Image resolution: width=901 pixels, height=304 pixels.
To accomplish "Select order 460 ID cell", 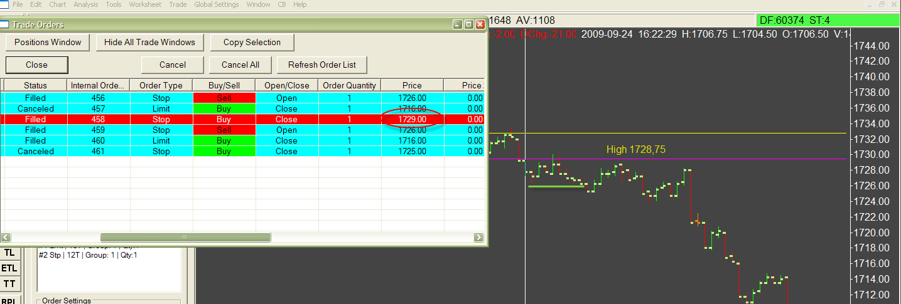I will pyautogui.click(x=98, y=140).
